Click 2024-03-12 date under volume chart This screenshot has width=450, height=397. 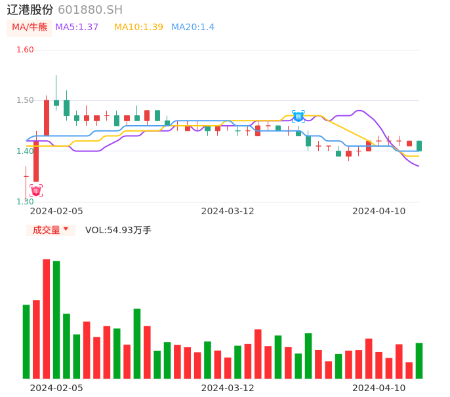[228, 388]
